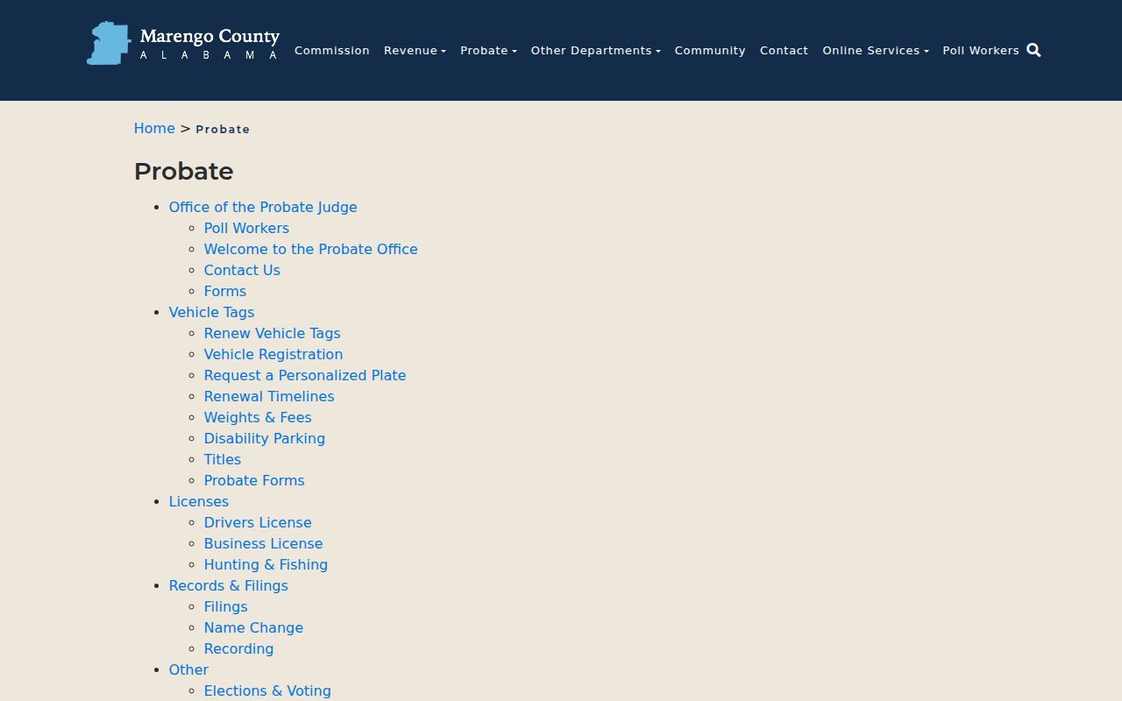The height and width of the screenshot is (701, 1122).
Task: Click the search magnifier icon
Action: (x=1033, y=50)
